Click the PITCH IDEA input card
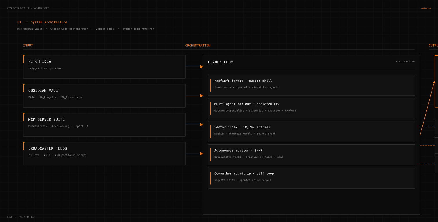Image resolution: width=438 pixels, height=222 pixels. (104, 67)
